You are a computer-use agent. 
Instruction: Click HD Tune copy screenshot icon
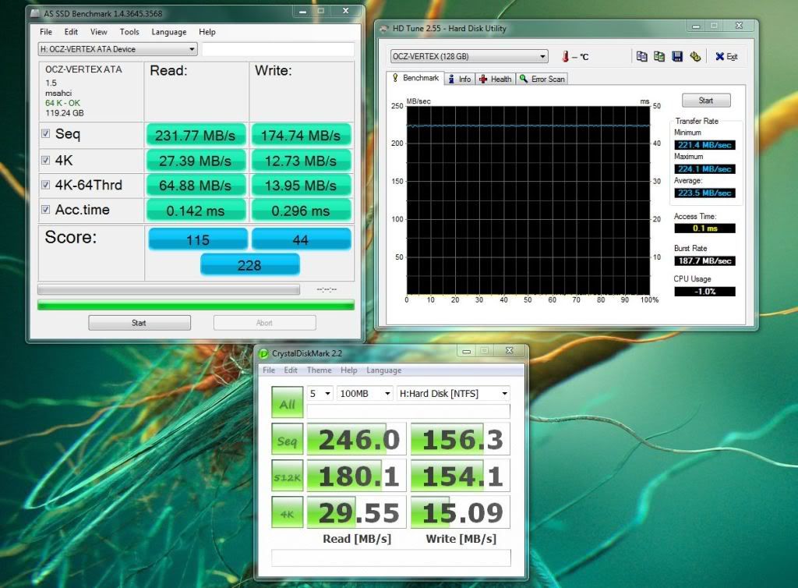point(659,56)
